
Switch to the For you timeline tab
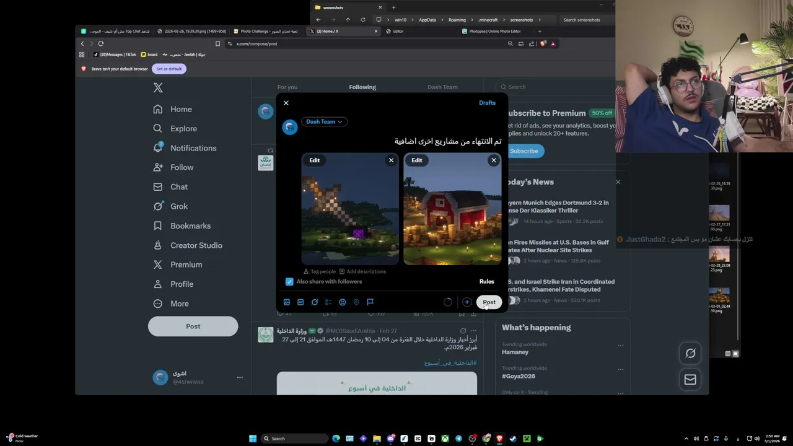(x=287, y=87)
